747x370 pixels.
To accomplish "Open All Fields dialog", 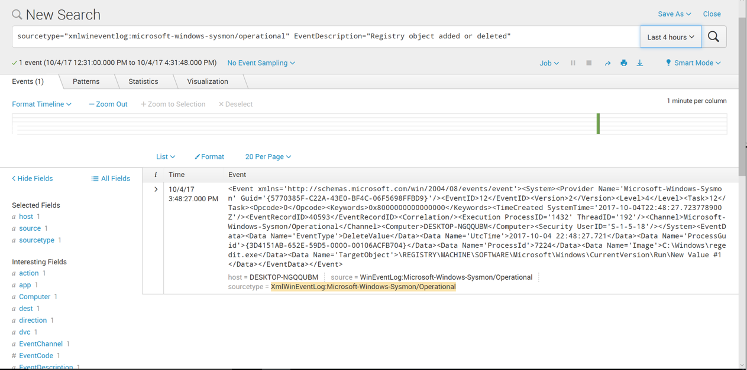I will point(111,178).
